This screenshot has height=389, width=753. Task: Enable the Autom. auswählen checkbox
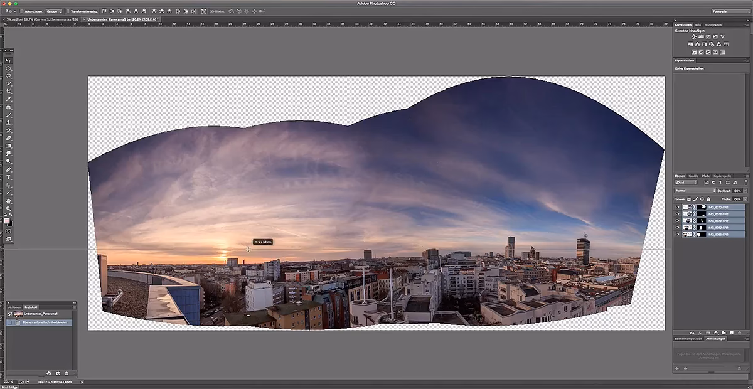click(x=21, y=11)
